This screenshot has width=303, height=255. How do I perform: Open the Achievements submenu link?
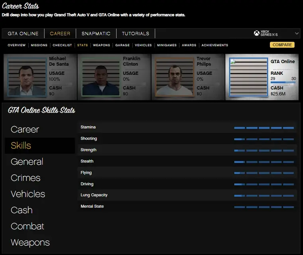point(214,45)
